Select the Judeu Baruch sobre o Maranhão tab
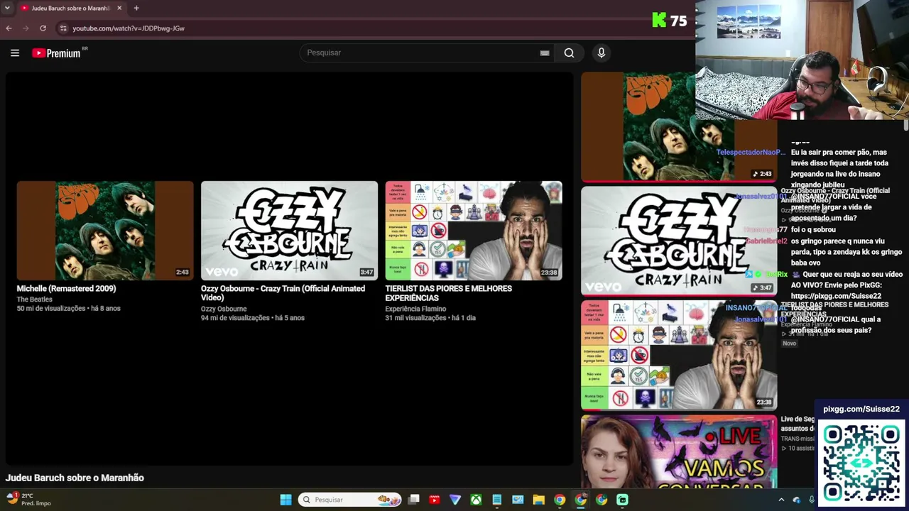 70,8
